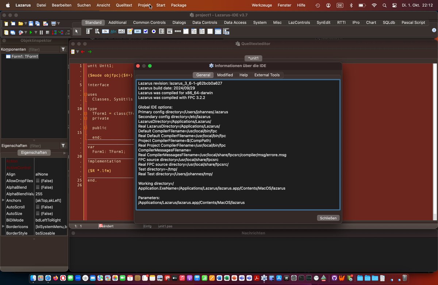
Task: Expand the Anchors property row
Action: click(3, 200)
